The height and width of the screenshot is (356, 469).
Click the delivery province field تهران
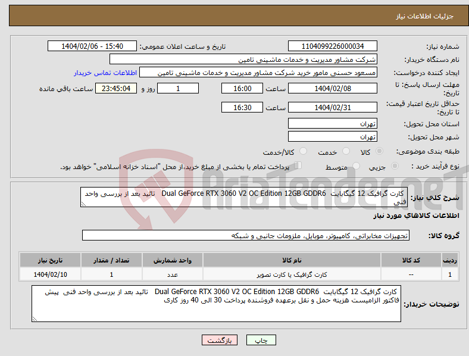click(332, 123)
